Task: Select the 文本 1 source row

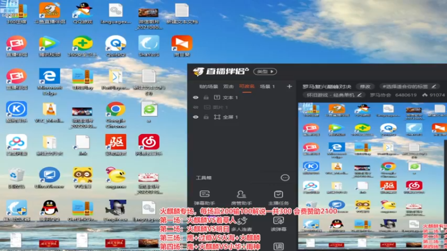Action: point(242,97)
